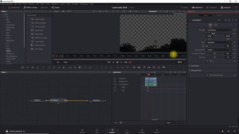Select the Difference Keyer tool icon
This screenshot has width=239, height=134.
pyautogui.click(x=32, y=38)
